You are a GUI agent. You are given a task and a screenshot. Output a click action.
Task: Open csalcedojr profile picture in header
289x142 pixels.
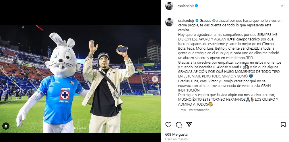point(169,6)
